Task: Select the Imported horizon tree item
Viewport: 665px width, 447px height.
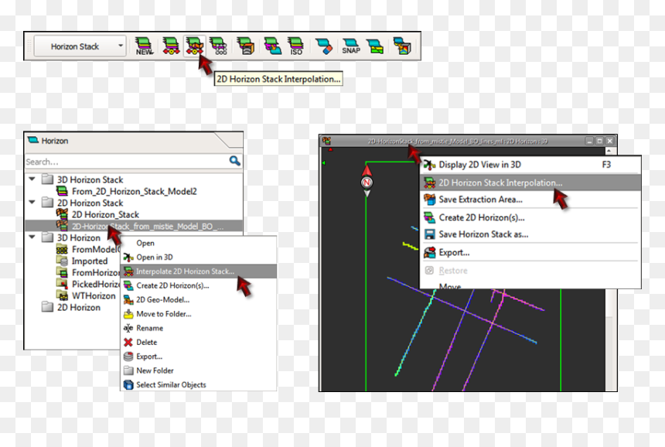Action: pyautogui.click(x=90, y=261)
